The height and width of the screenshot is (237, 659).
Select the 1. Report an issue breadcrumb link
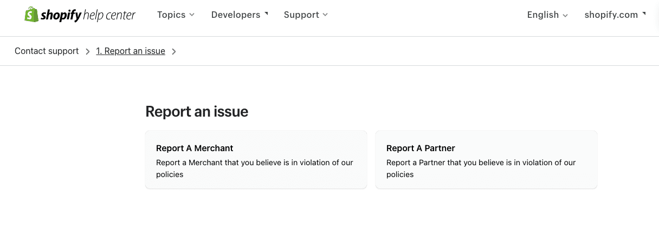[x=131, y=51]
